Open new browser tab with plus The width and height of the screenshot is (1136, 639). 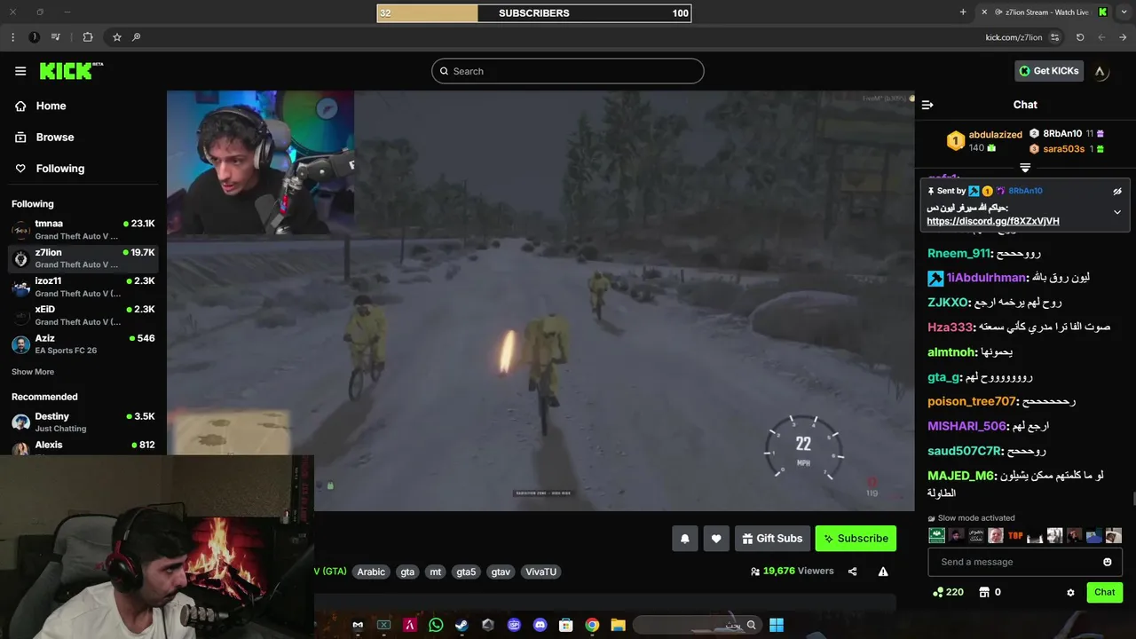tap(963, 12)
